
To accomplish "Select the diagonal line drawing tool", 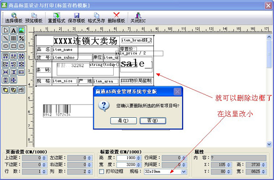I will click(5, 38).
